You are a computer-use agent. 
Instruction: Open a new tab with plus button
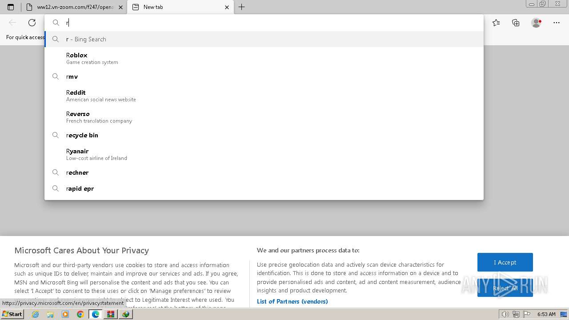click(241, 7)
